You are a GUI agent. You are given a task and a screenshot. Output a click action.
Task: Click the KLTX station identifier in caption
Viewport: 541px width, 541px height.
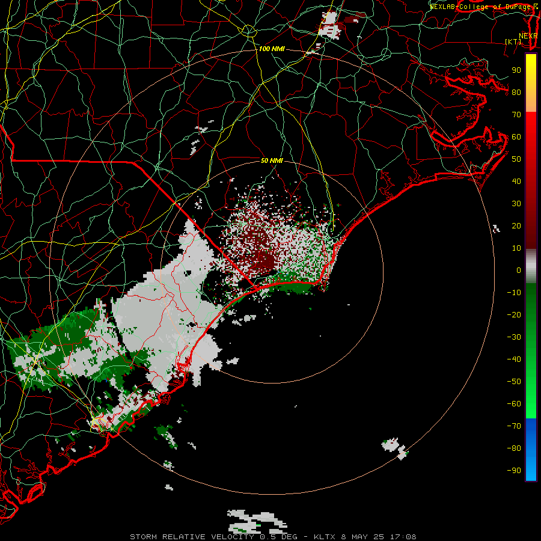(x=325, y=537)
